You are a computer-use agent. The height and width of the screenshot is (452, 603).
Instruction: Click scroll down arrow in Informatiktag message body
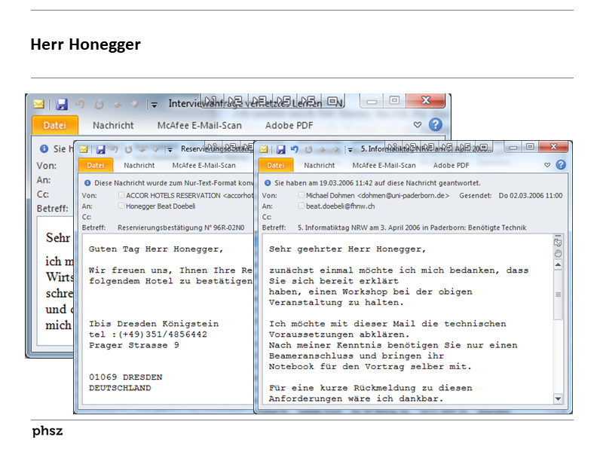pos(558,398)
